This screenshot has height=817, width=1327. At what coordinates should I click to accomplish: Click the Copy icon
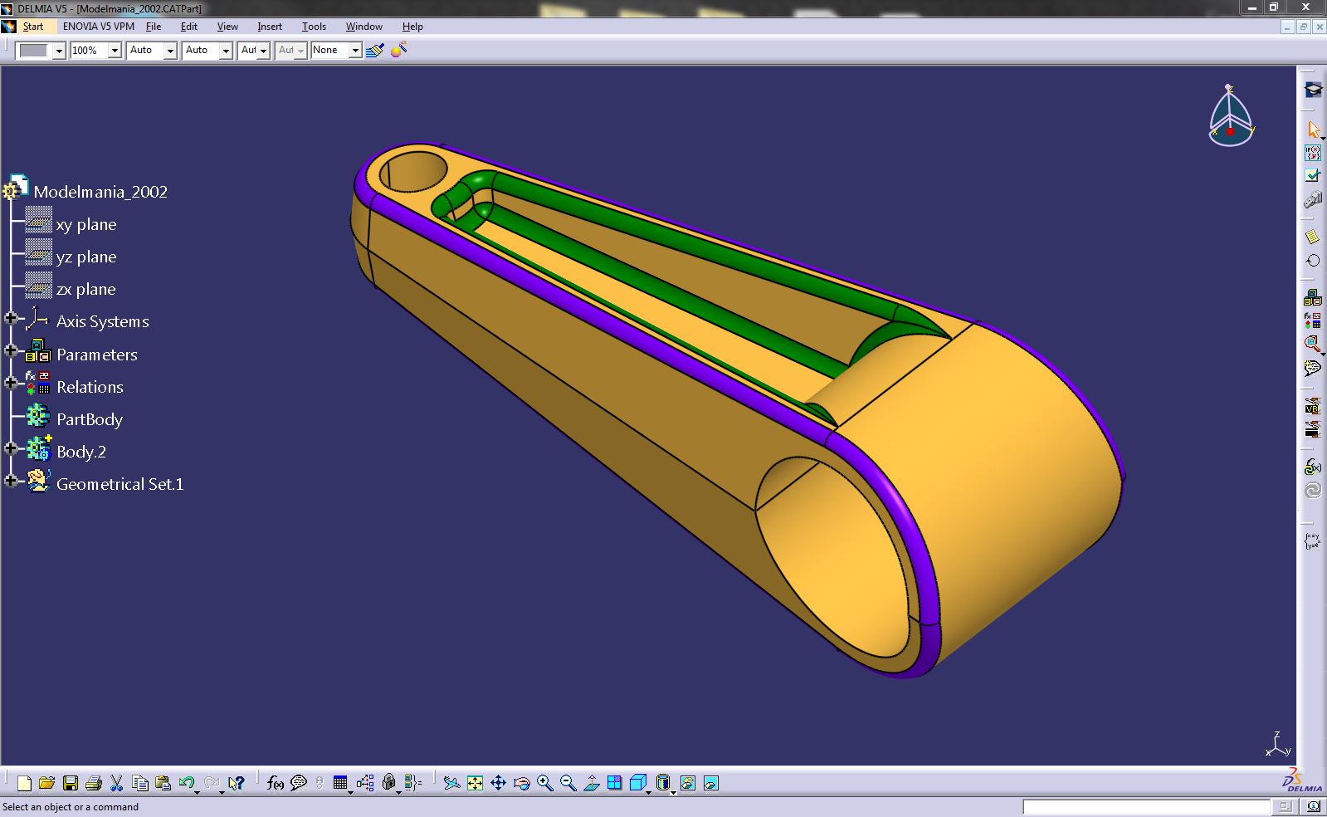point(140,783)
